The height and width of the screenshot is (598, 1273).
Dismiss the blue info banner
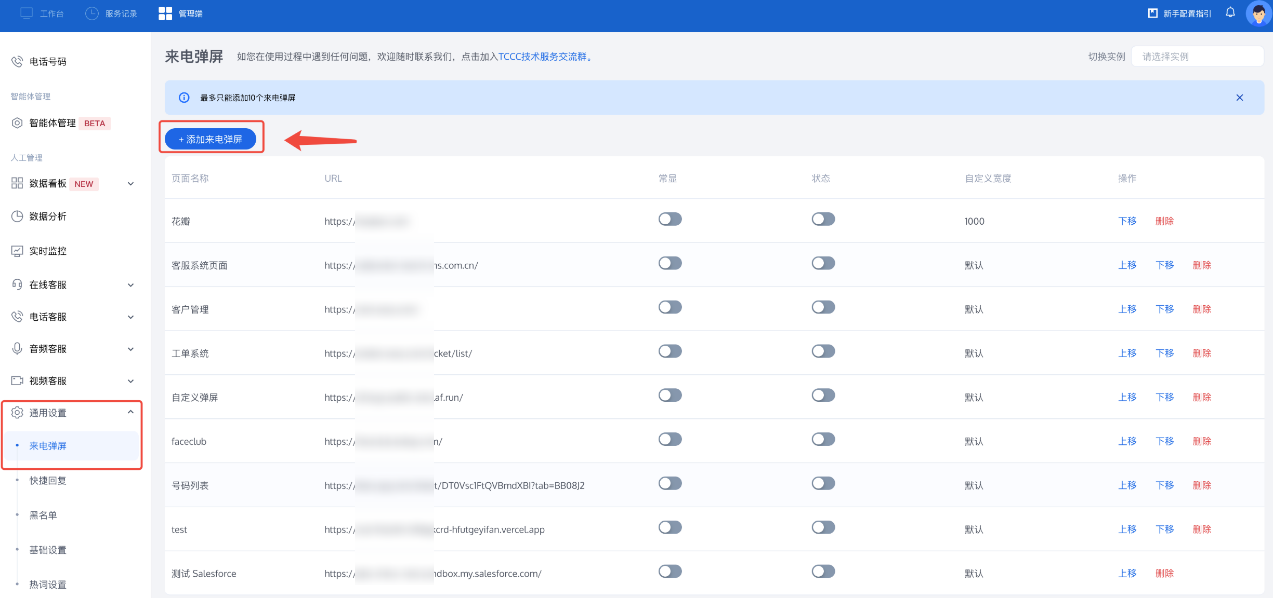coord(1239,98)
